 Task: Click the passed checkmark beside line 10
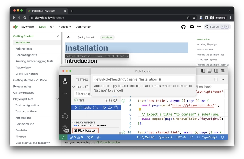pyautogui.click(x=124, y=132)
